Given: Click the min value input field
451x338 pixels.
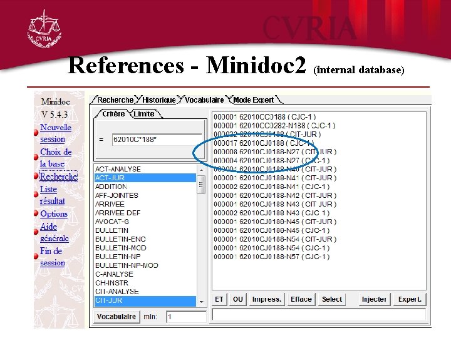Looking at the screenshot, I should click(186, 317).
